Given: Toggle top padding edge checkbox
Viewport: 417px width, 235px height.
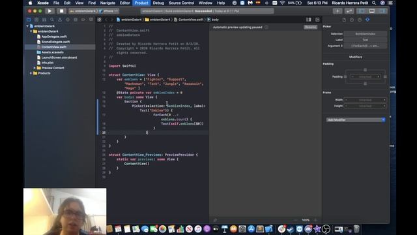Looking at the screenshot, I should tap(365, 70).
